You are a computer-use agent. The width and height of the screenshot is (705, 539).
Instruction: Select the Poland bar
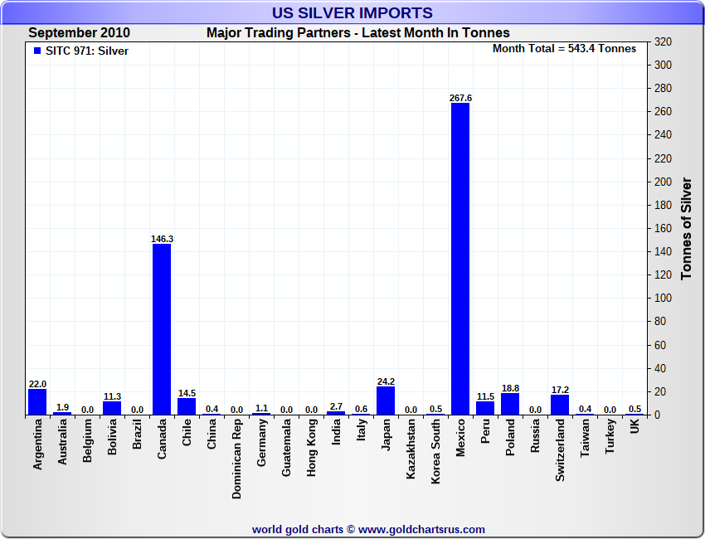pos(510,404)
